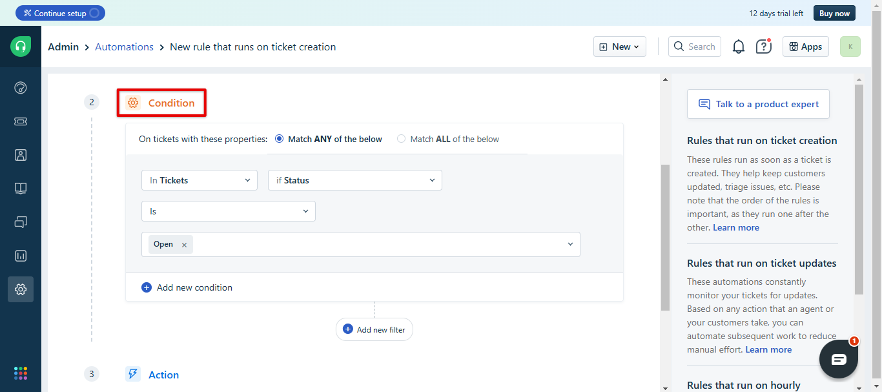Click the main panel scroll down arrow
882x392 pixels.
tap(665, 387)
